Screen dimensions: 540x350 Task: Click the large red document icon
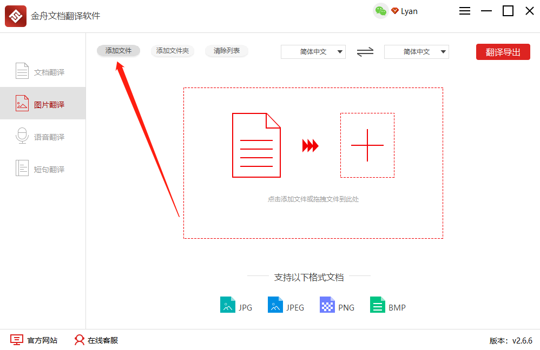click(x=256, y=145)
